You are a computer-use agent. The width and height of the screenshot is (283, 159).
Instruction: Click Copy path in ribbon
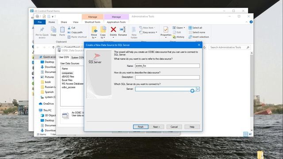tap(75, 32)
